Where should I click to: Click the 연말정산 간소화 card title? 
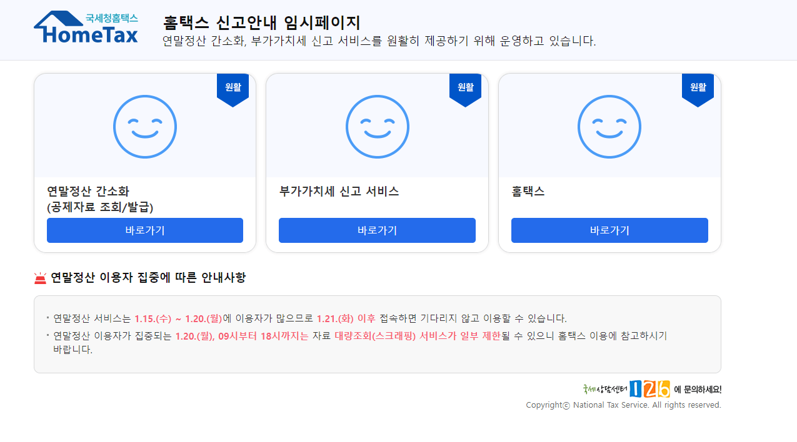(x=100, y=199)
